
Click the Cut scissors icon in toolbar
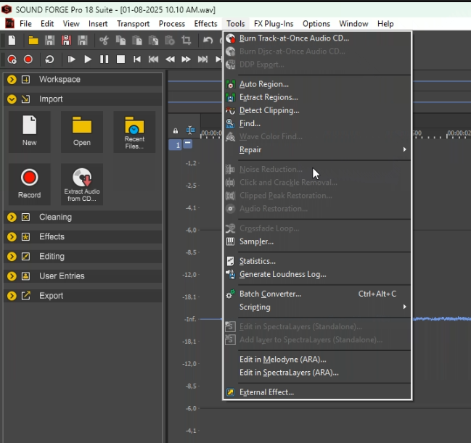click(104, 41)
